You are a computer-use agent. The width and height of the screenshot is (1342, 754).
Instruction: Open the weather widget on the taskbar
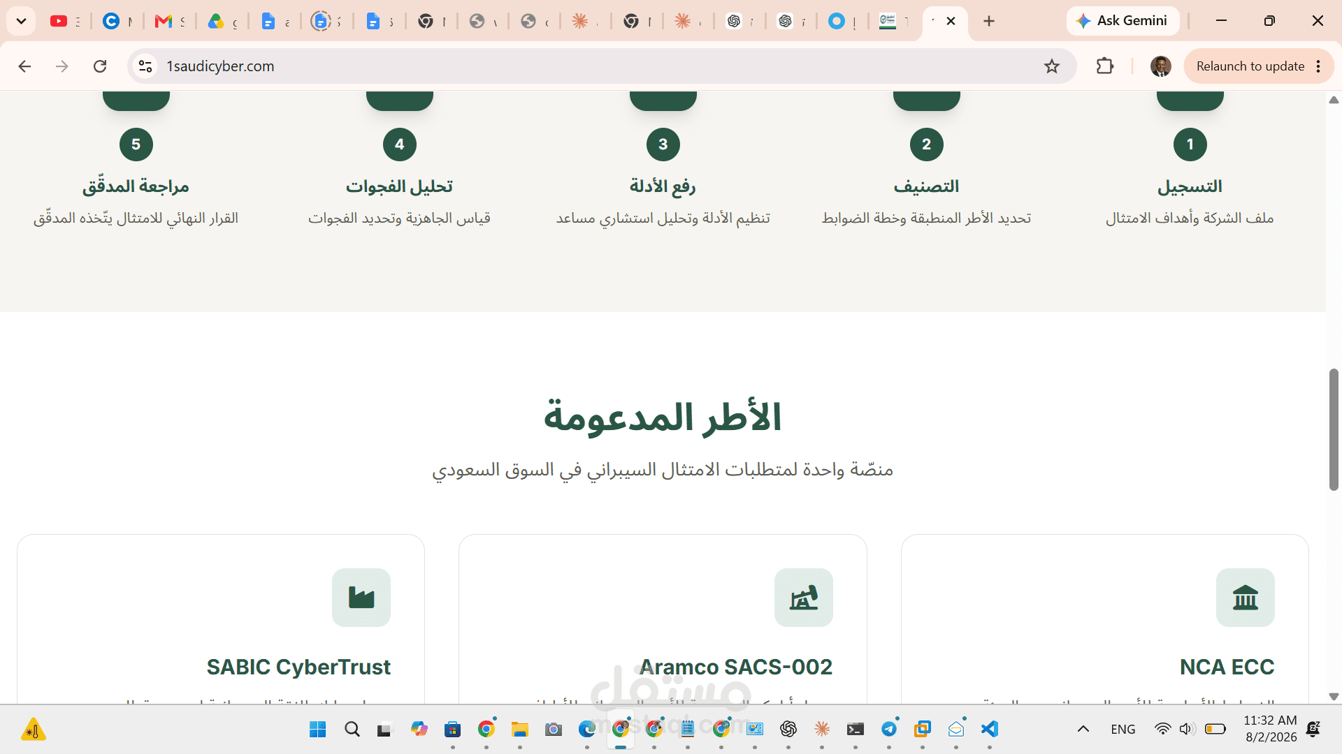[x=33, y=730]
